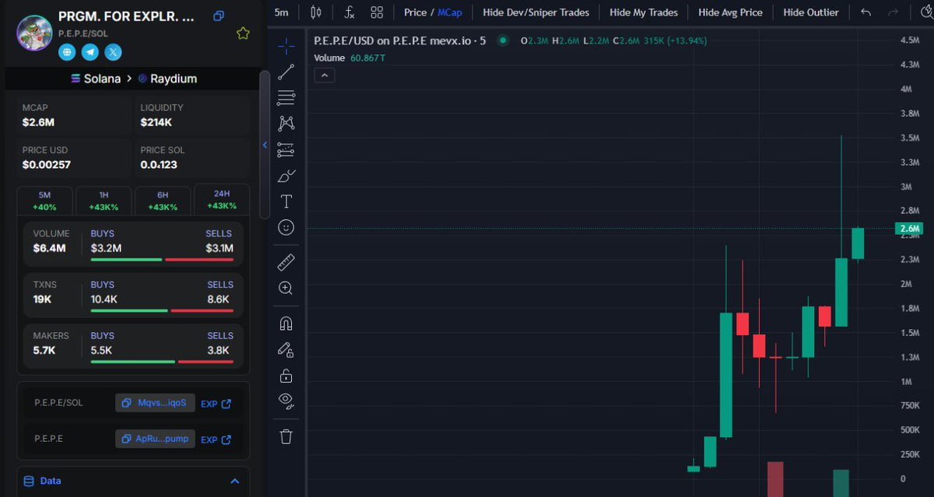This screenshot has width=934, height=497.
Task: Toggle stay in drawing mode
Action: [286, 349]
